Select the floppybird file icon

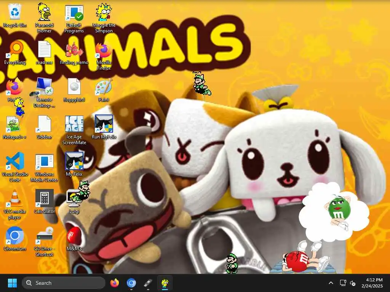(74, 90)
